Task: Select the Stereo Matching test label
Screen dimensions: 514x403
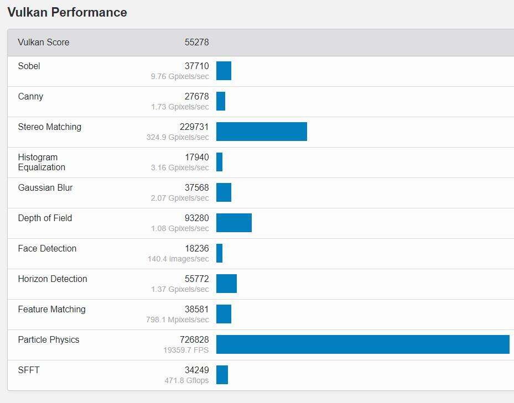Action: pos(49,127)
